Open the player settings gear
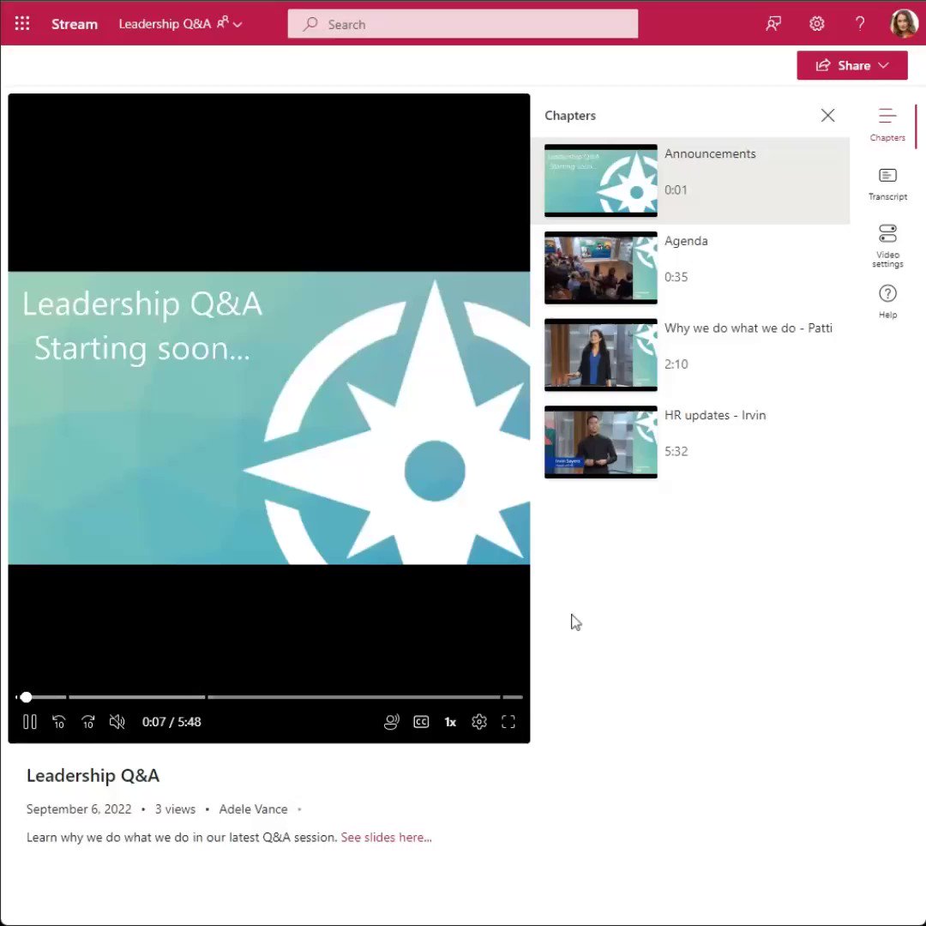This screenshot has width=926, height=926. click(478, 721)
